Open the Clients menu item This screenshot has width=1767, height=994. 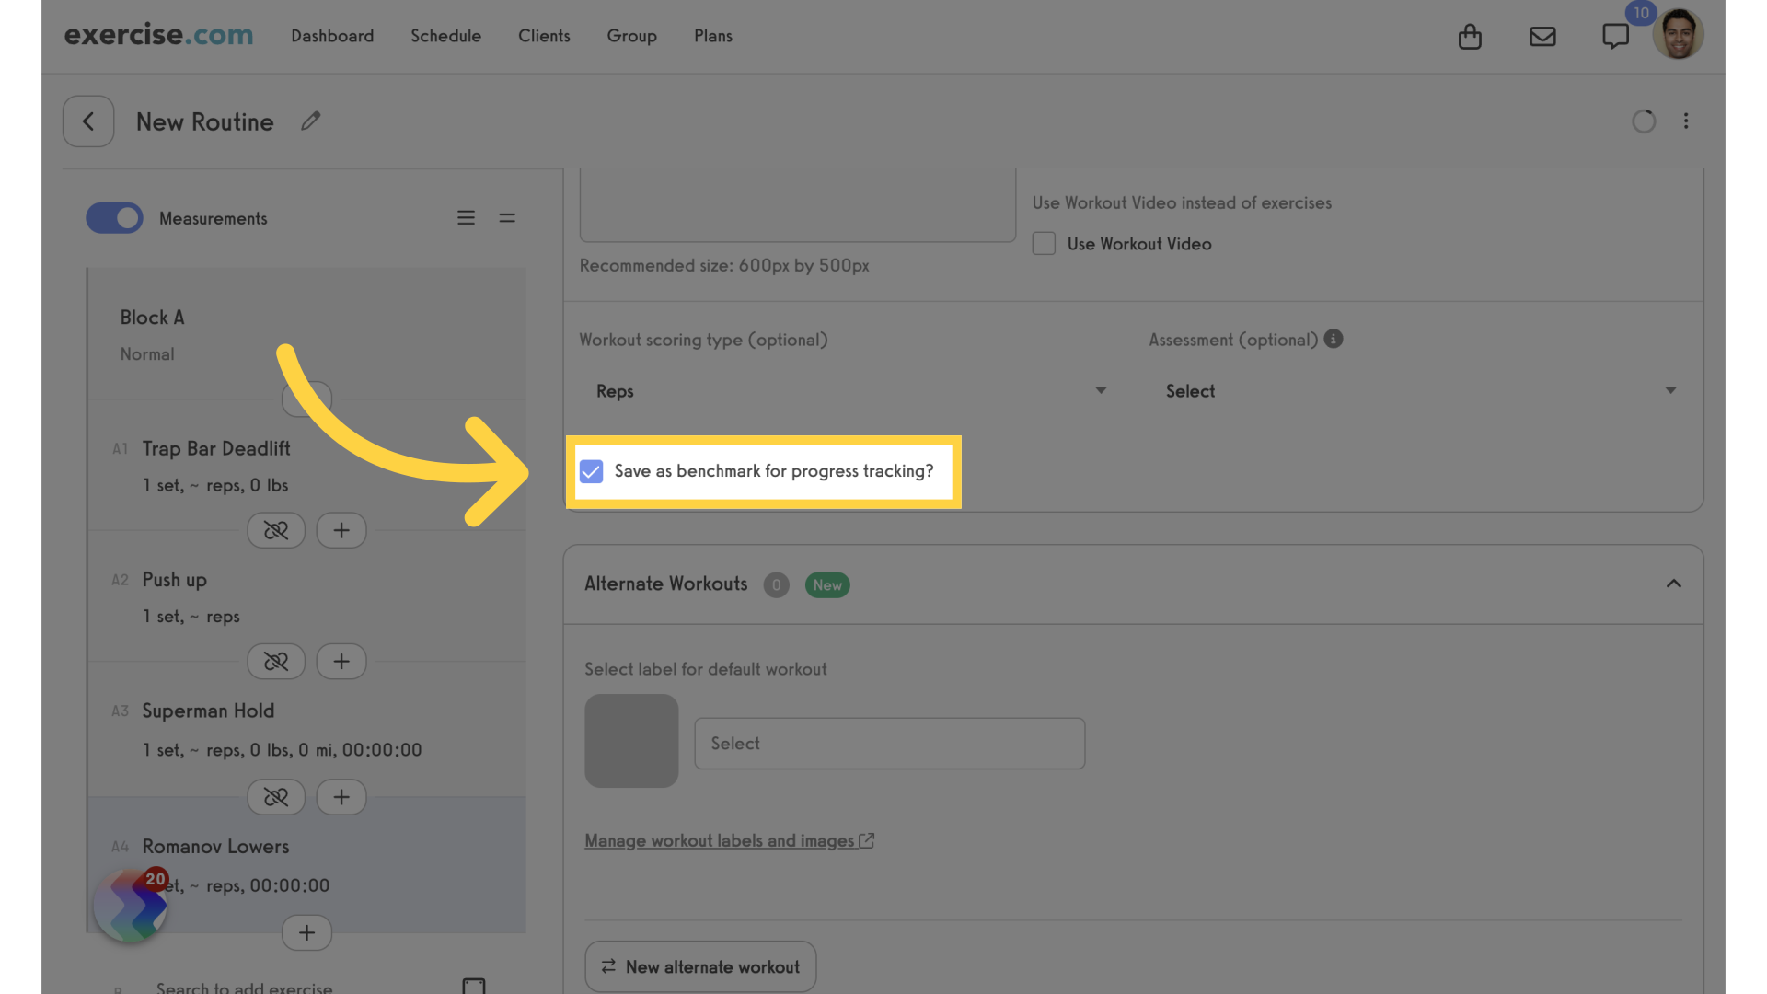[544, 35]
